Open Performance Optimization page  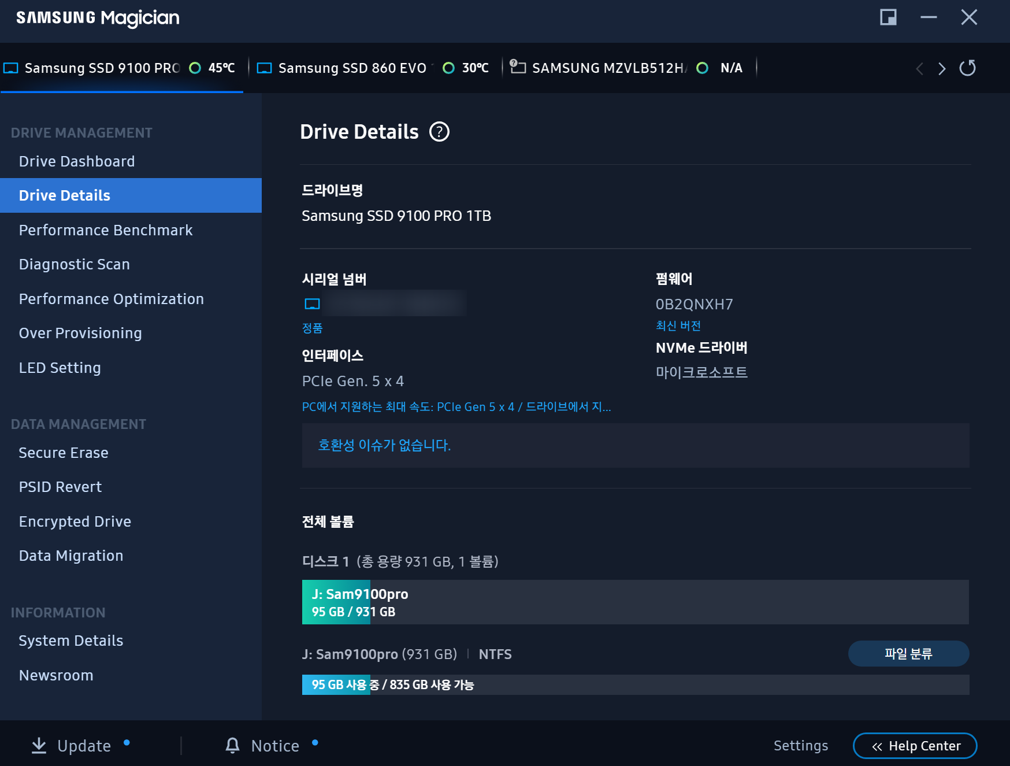[x=131, y=299]
